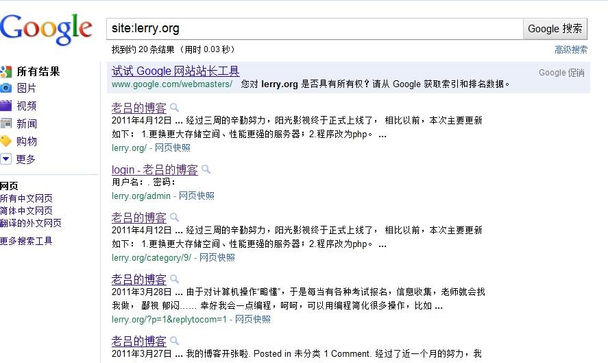Image resolution: width=608 pixels, height=363 pixels.
Task: Click the 找到约 20 条结果 stats text
Action: tap(173, 49)
